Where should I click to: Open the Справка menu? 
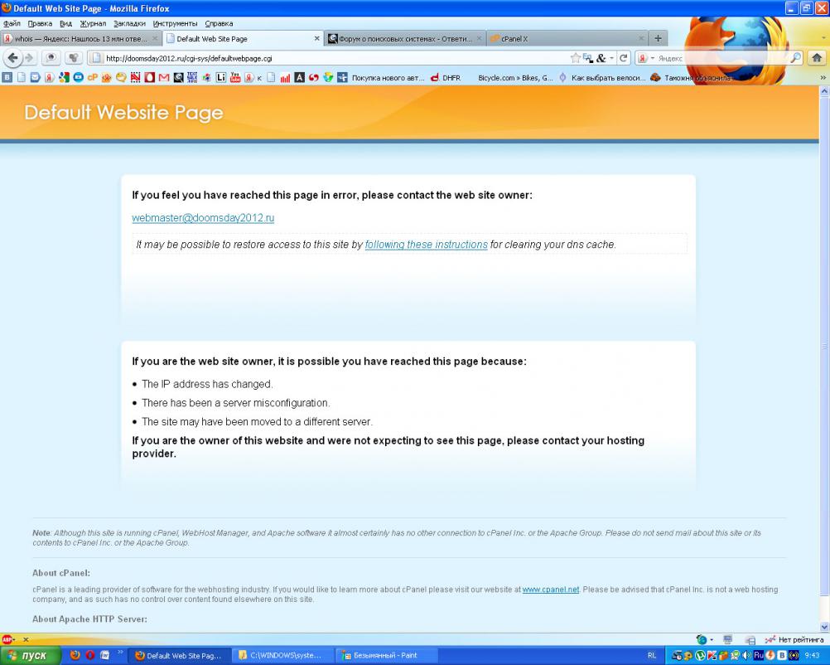coord(219,23)
